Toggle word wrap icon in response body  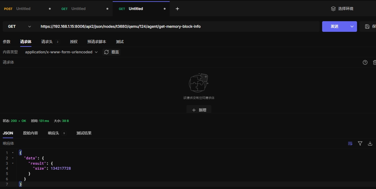pos(350,143)
